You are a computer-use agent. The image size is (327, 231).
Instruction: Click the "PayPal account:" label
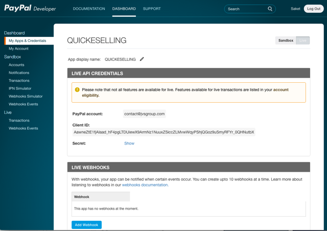click(x=87, y=114)
